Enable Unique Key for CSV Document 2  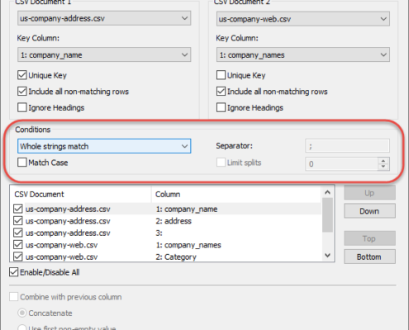(x=221, y=75)
